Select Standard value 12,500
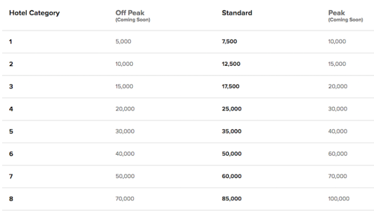The image size is (374, 213). click(x=231, y=64)
